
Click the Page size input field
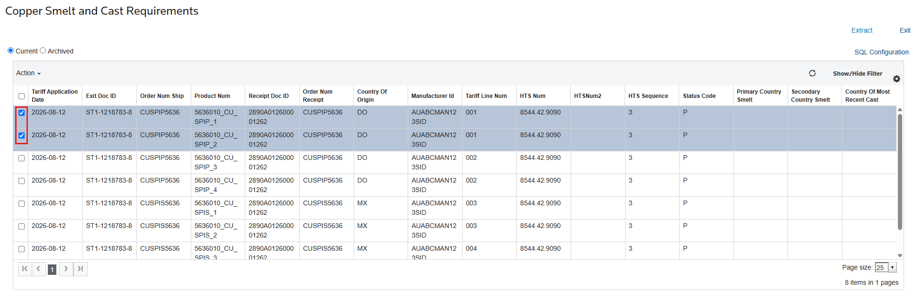882,267
